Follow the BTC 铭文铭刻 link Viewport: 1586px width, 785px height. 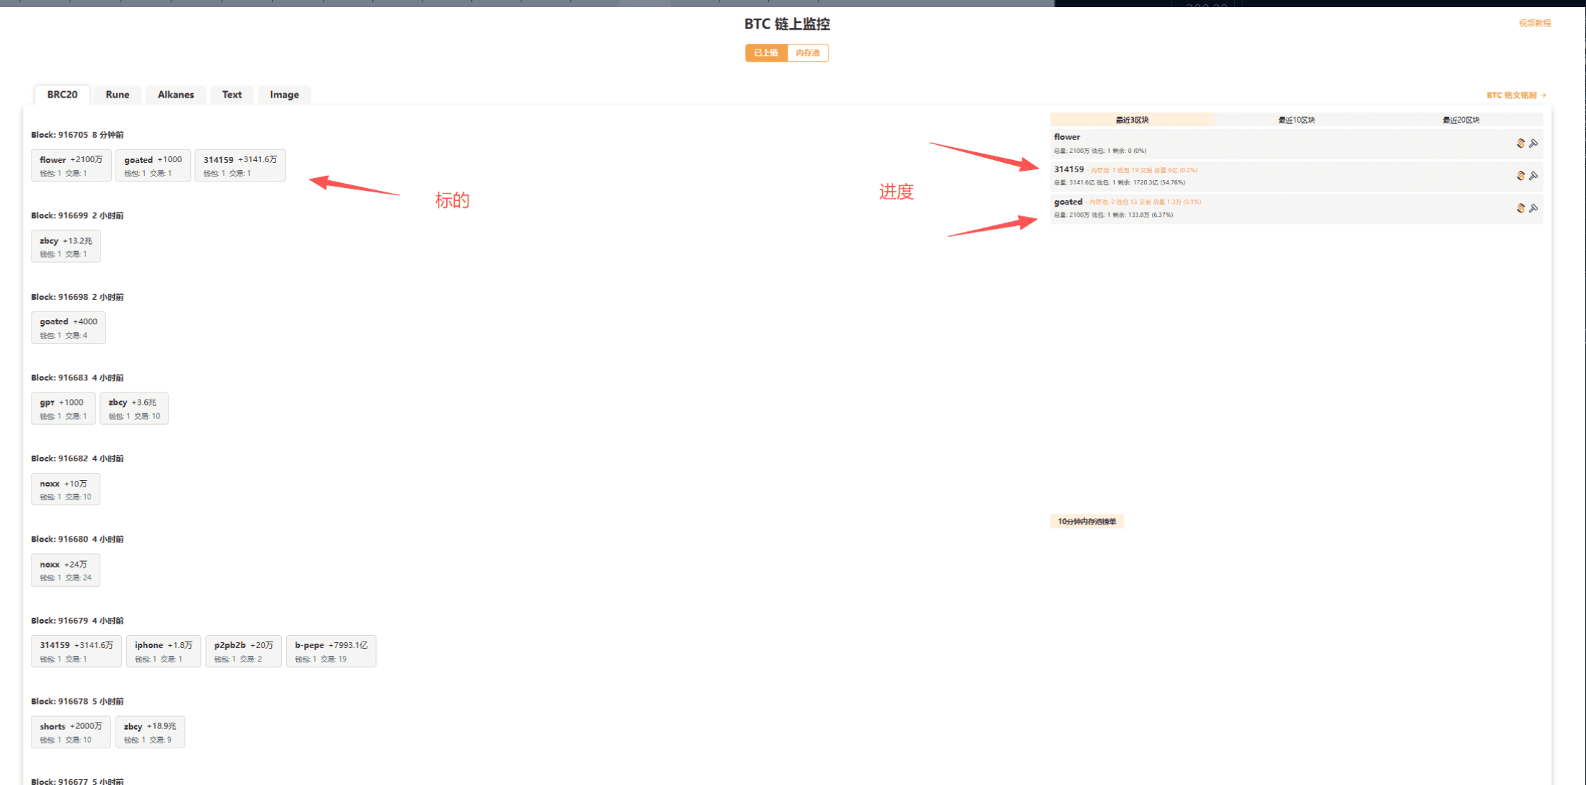coord(1515,95)
